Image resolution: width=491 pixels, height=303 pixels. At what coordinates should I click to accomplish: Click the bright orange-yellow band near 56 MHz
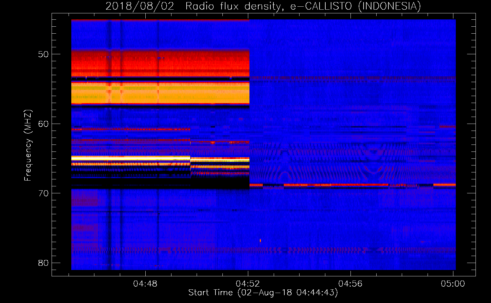tap(160, 93)
